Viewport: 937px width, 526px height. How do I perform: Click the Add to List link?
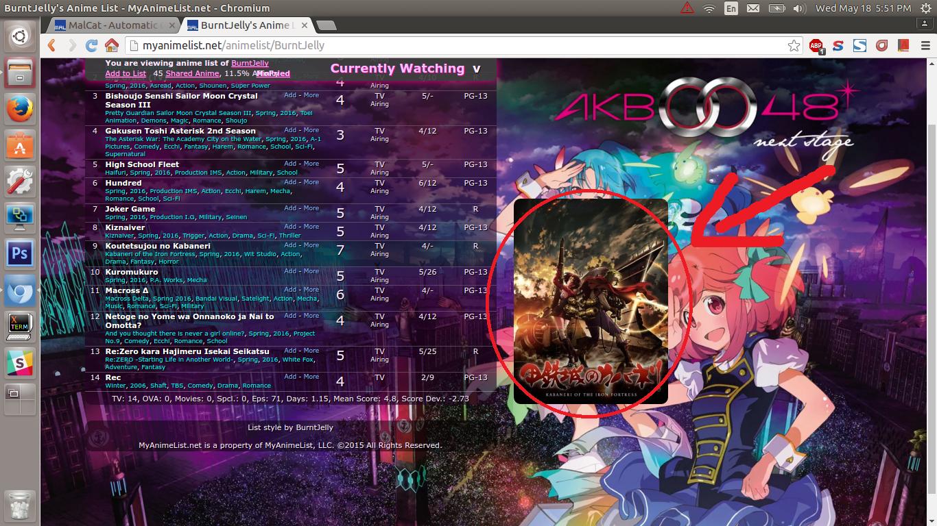click(126, 73)
